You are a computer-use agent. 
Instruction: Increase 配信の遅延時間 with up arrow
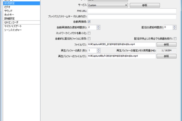coord(174,26)
